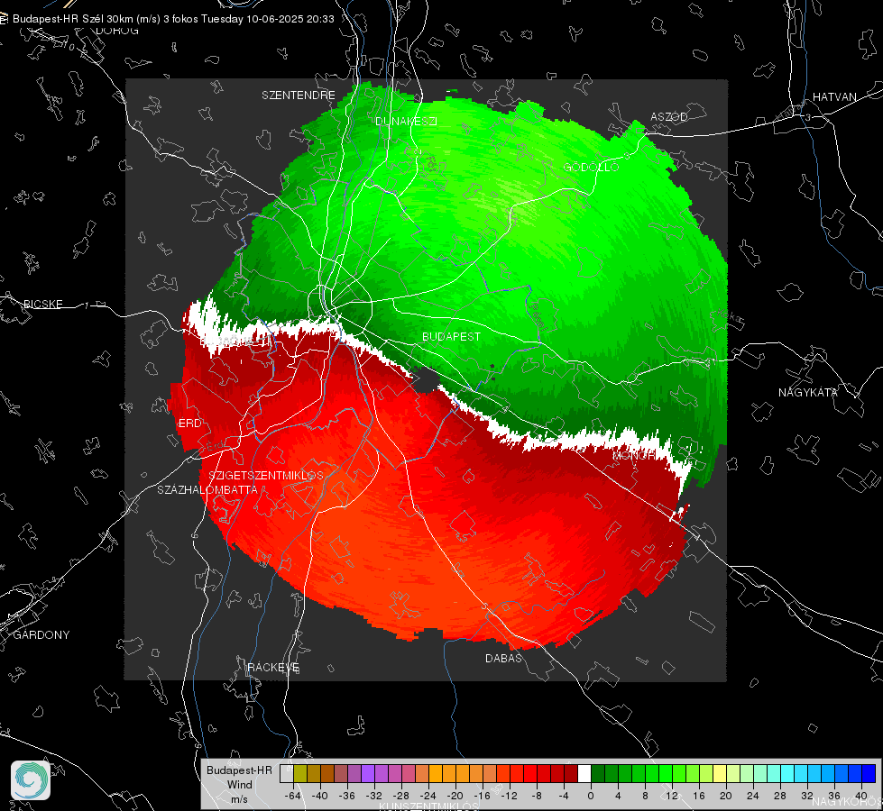The image size is (883, 811).
Task: Click the 40 legend value
Action: pos(861,796)
